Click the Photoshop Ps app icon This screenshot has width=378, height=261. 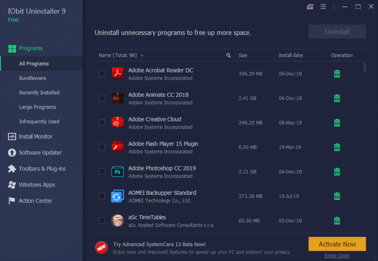point(117,172)
